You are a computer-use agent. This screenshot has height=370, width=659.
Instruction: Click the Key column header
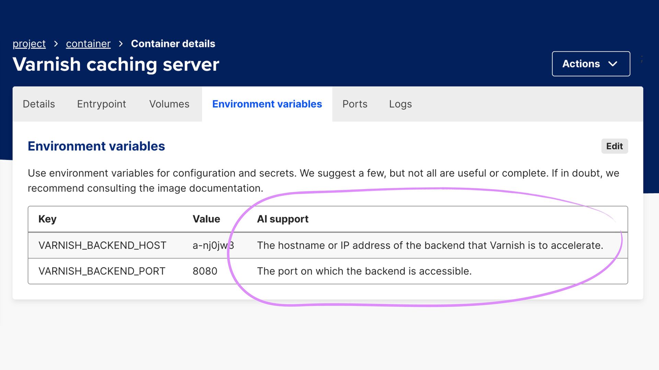[x=47, y=219]
